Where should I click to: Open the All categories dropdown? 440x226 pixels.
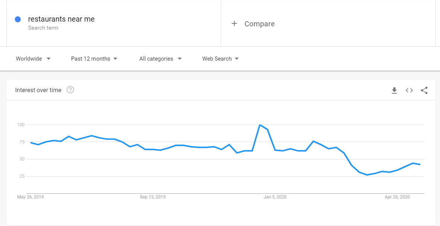[161, 59]
